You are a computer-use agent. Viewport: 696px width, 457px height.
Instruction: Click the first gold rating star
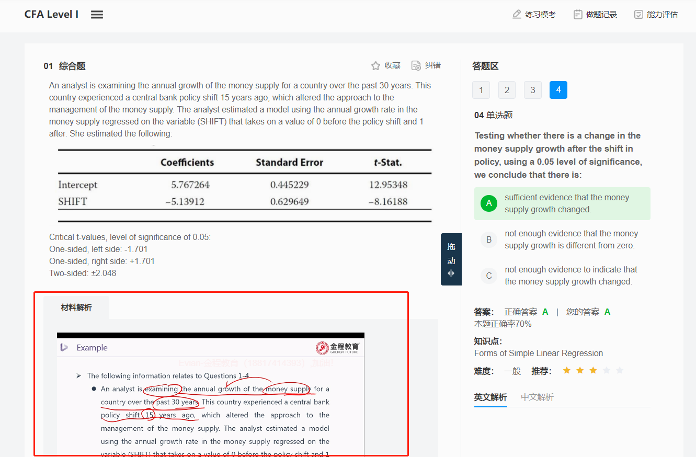point(566,371)
